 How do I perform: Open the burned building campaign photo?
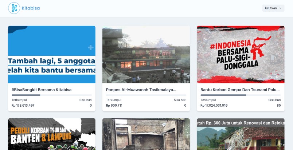pyautogui.click(x=146, y=134)
